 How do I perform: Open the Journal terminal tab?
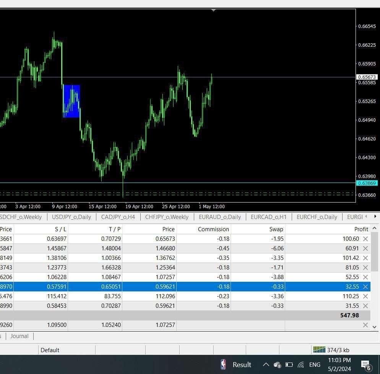pyautogui.click(x=19, y=336)
